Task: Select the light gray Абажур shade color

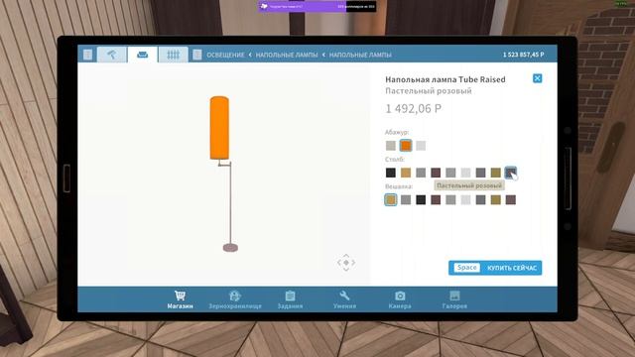Action: (x=421, y=146)
